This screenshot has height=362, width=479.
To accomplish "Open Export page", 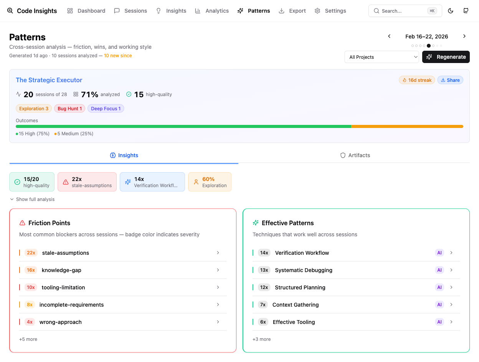I will [292, 11].
